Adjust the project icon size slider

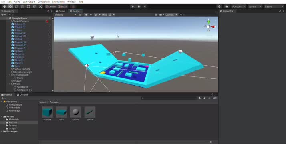[211, 142]
